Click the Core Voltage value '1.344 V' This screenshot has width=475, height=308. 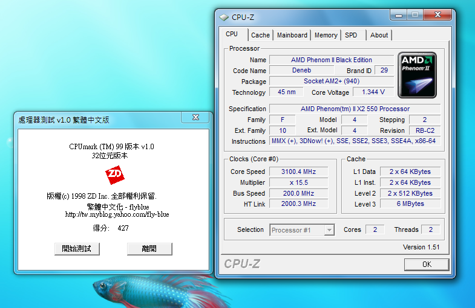[x=373, y=92]
